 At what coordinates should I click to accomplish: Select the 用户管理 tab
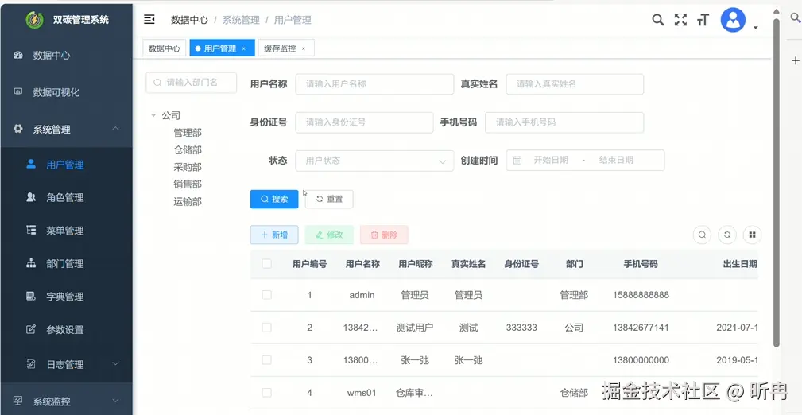click(x=222, y=48)
